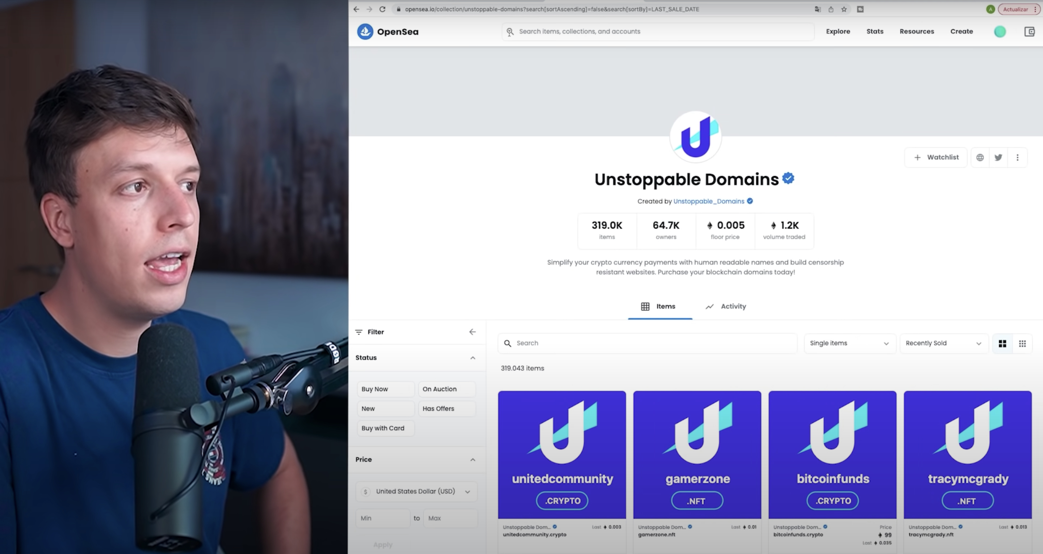This screenshot has width=1043, height=554.
Task: Click the Max price field
Action: coord(451,519)
